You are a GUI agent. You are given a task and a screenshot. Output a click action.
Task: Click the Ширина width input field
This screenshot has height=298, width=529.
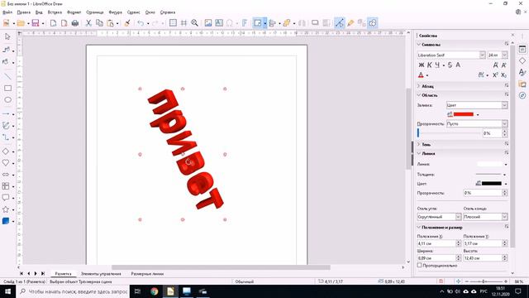coord(436,257)
